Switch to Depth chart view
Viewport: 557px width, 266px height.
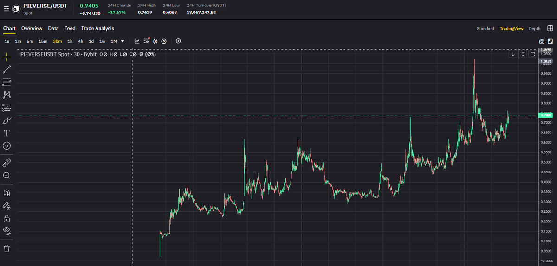pyautogui.click(x=535, y=29)
